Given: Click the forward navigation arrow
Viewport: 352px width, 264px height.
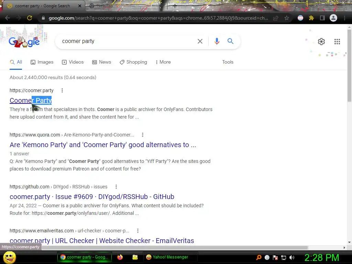Looking at the screenshot, I should point(19,18).
